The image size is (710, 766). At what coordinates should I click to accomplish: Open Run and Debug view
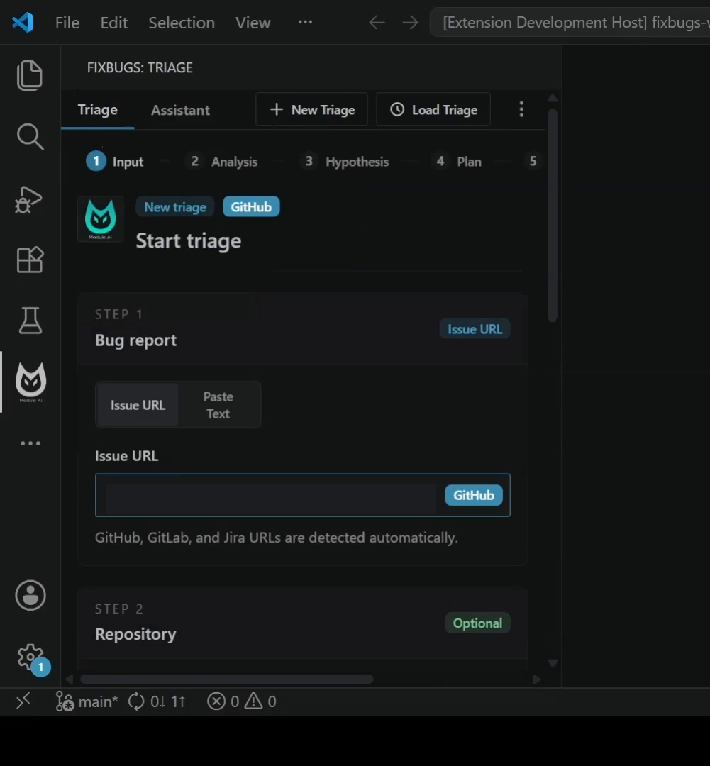[29, 199]
